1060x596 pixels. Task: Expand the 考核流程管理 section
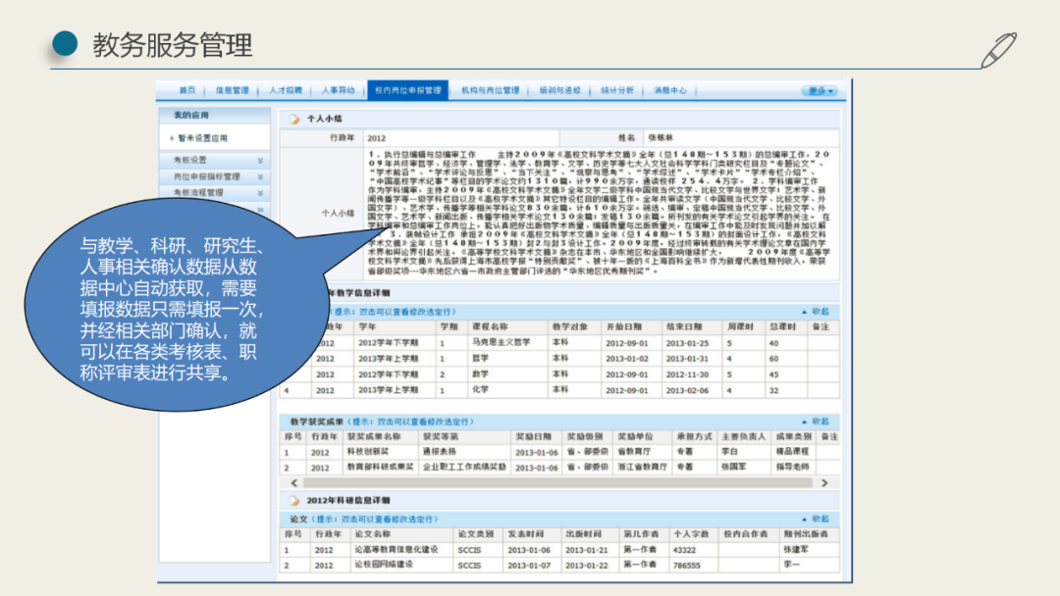(x=214, y=193)
